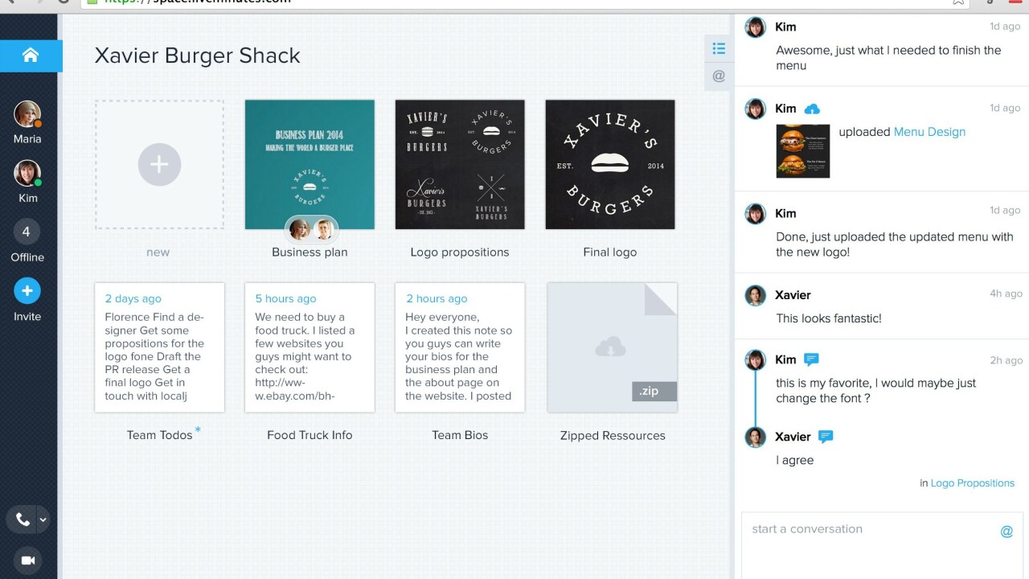The width and height of the screenshot is (1029, 579).
Task: Expand the call options dropdown arrow
Action: click(x=43, y=520)
